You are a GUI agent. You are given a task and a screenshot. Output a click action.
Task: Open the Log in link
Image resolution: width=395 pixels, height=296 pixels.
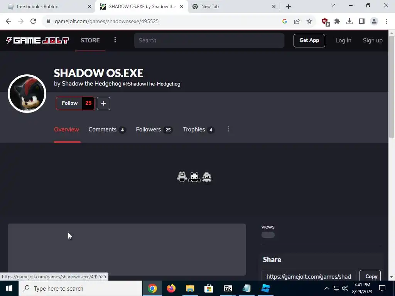point(343,40)
